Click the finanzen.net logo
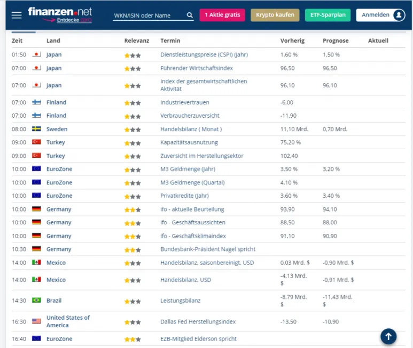Screen dimensions: 413x348 coord(60,12)
